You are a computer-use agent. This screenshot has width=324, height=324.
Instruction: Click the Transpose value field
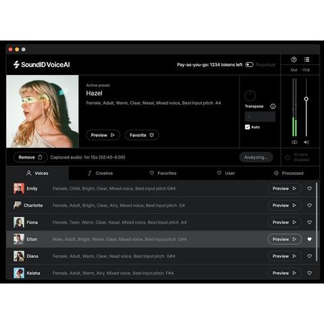(x=260, y=117)
